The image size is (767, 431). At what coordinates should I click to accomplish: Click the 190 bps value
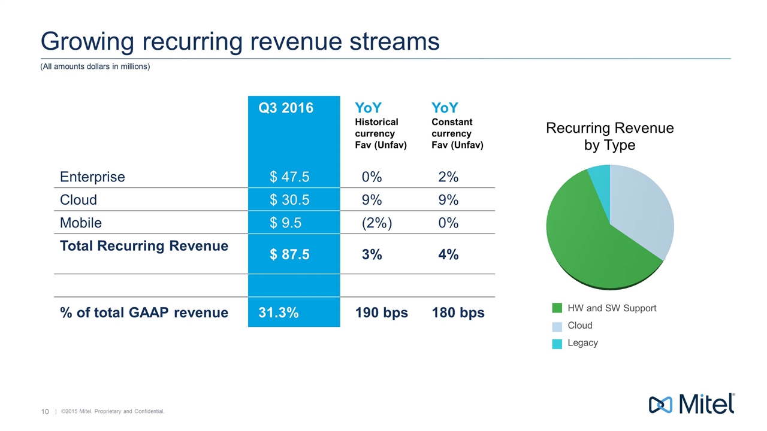point(381,312)
